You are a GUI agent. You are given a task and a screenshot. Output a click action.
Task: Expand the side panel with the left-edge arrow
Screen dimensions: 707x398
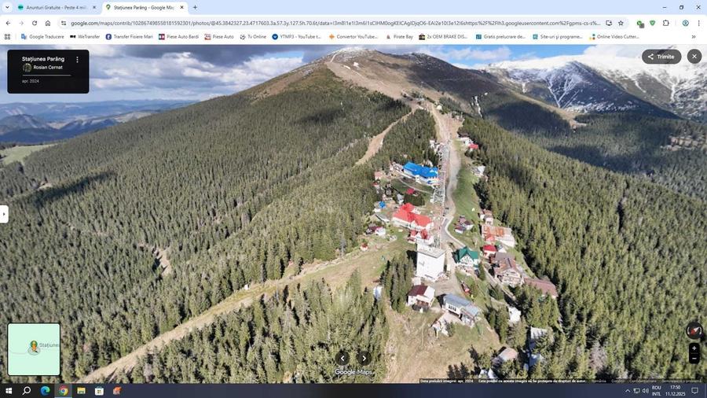(4, 214)
